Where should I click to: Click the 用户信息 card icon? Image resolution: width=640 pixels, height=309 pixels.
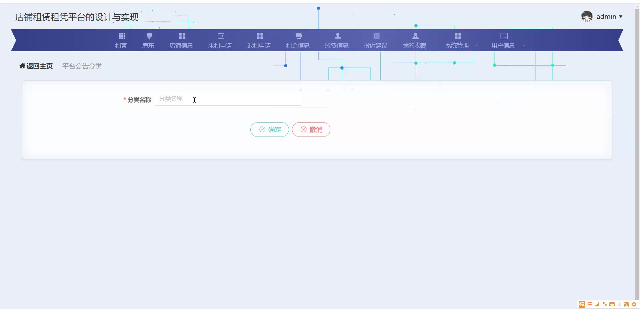coord(504,36)
